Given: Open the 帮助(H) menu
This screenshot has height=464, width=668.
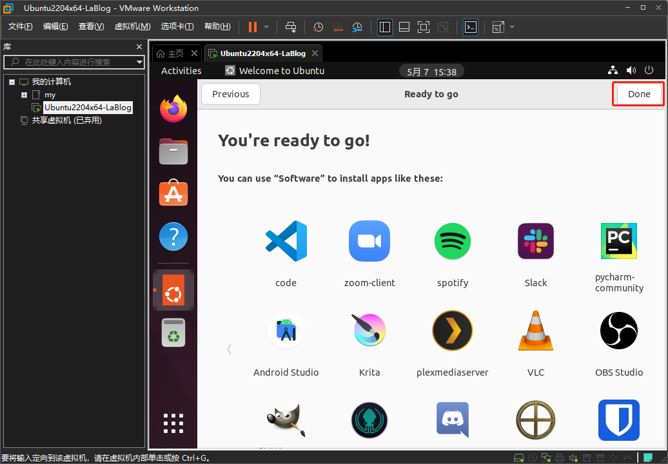Looking at the screenshot, I should 217,27.
